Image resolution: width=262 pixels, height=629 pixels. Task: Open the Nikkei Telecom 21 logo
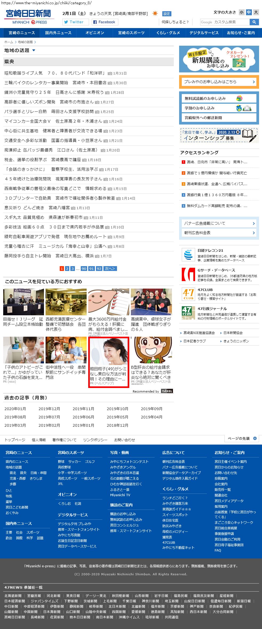point(188,255)
